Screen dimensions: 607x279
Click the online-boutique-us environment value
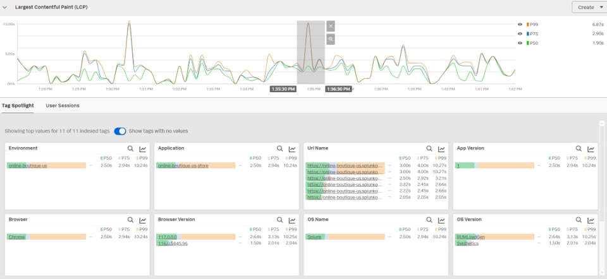click(27, 165)
